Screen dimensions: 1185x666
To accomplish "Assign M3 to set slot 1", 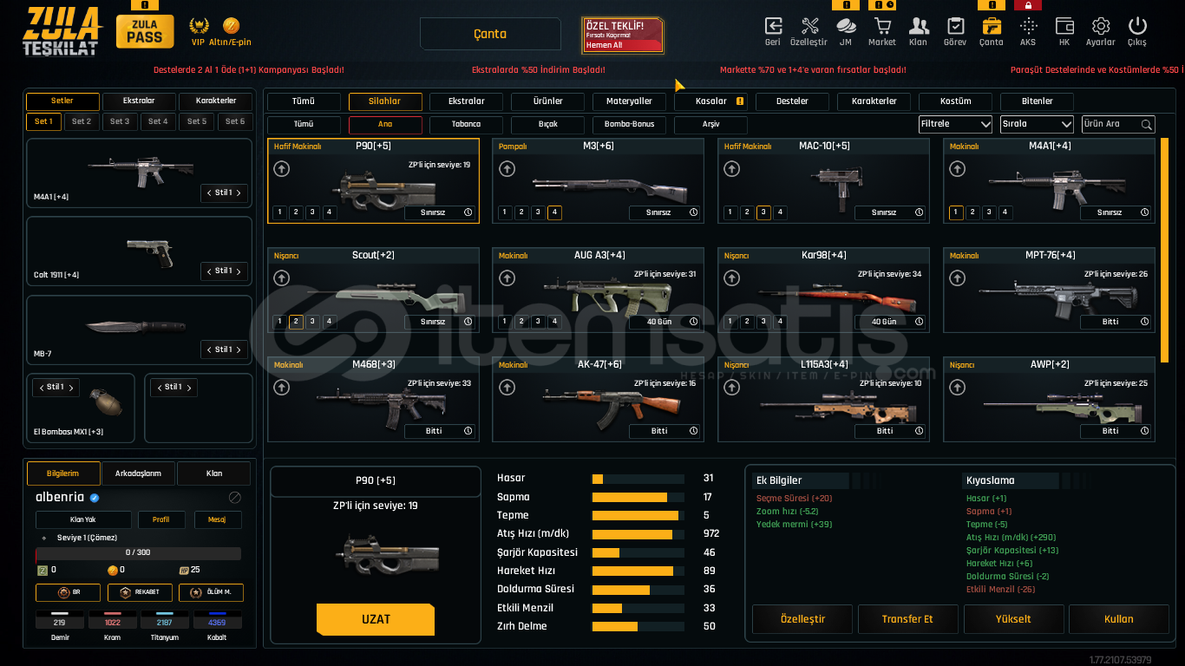I will click(505, 212).
